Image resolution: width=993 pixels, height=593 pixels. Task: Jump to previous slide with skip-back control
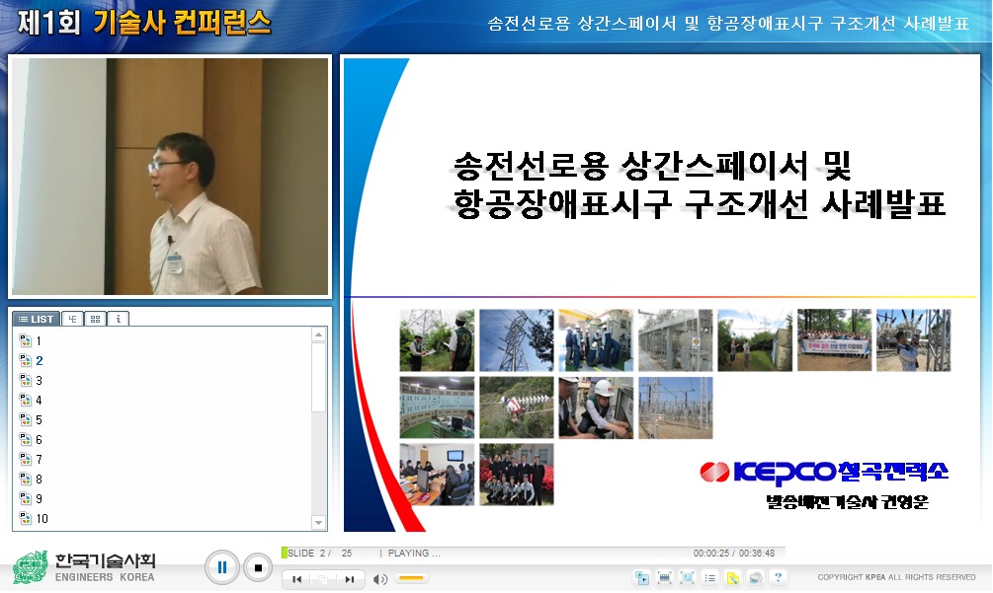297,579
